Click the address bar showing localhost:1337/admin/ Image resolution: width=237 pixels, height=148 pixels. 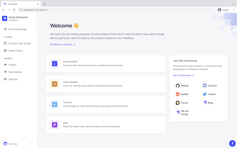117,10
